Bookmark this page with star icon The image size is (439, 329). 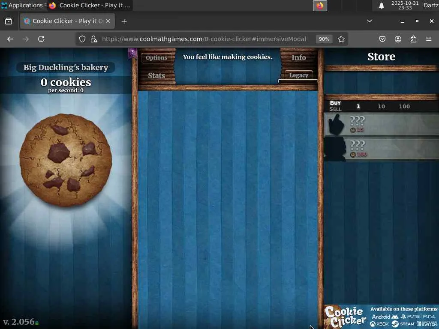pos(341,39)
